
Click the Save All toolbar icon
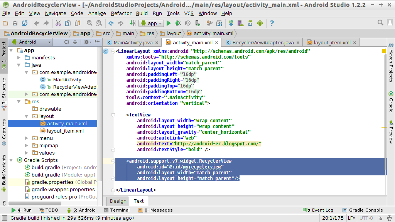click(15, 23)
